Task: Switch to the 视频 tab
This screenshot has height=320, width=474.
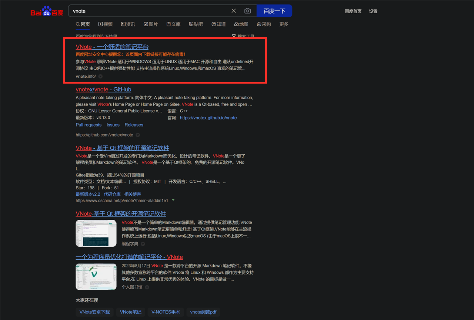Action: (x=106, y=24)
